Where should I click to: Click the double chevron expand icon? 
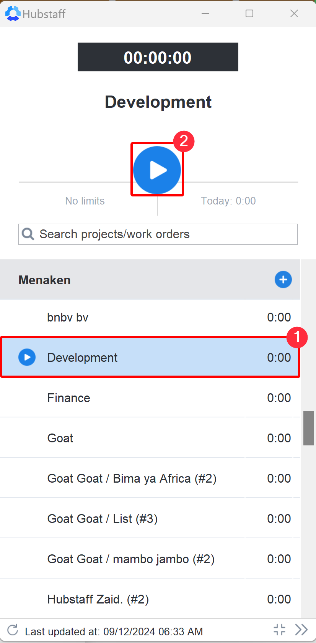pyautogui.click(x=301, y=630)
